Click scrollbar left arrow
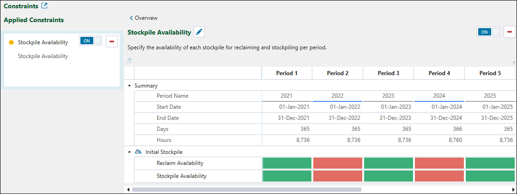This screenshot has height=194, width=517. tap(128, 189)
